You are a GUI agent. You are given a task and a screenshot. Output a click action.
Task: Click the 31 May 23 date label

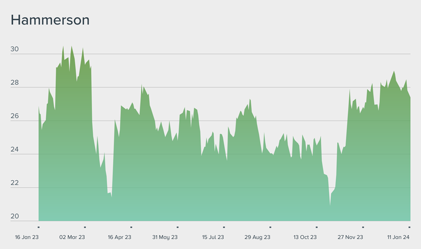pyautogui.click(x=165, y=237)
